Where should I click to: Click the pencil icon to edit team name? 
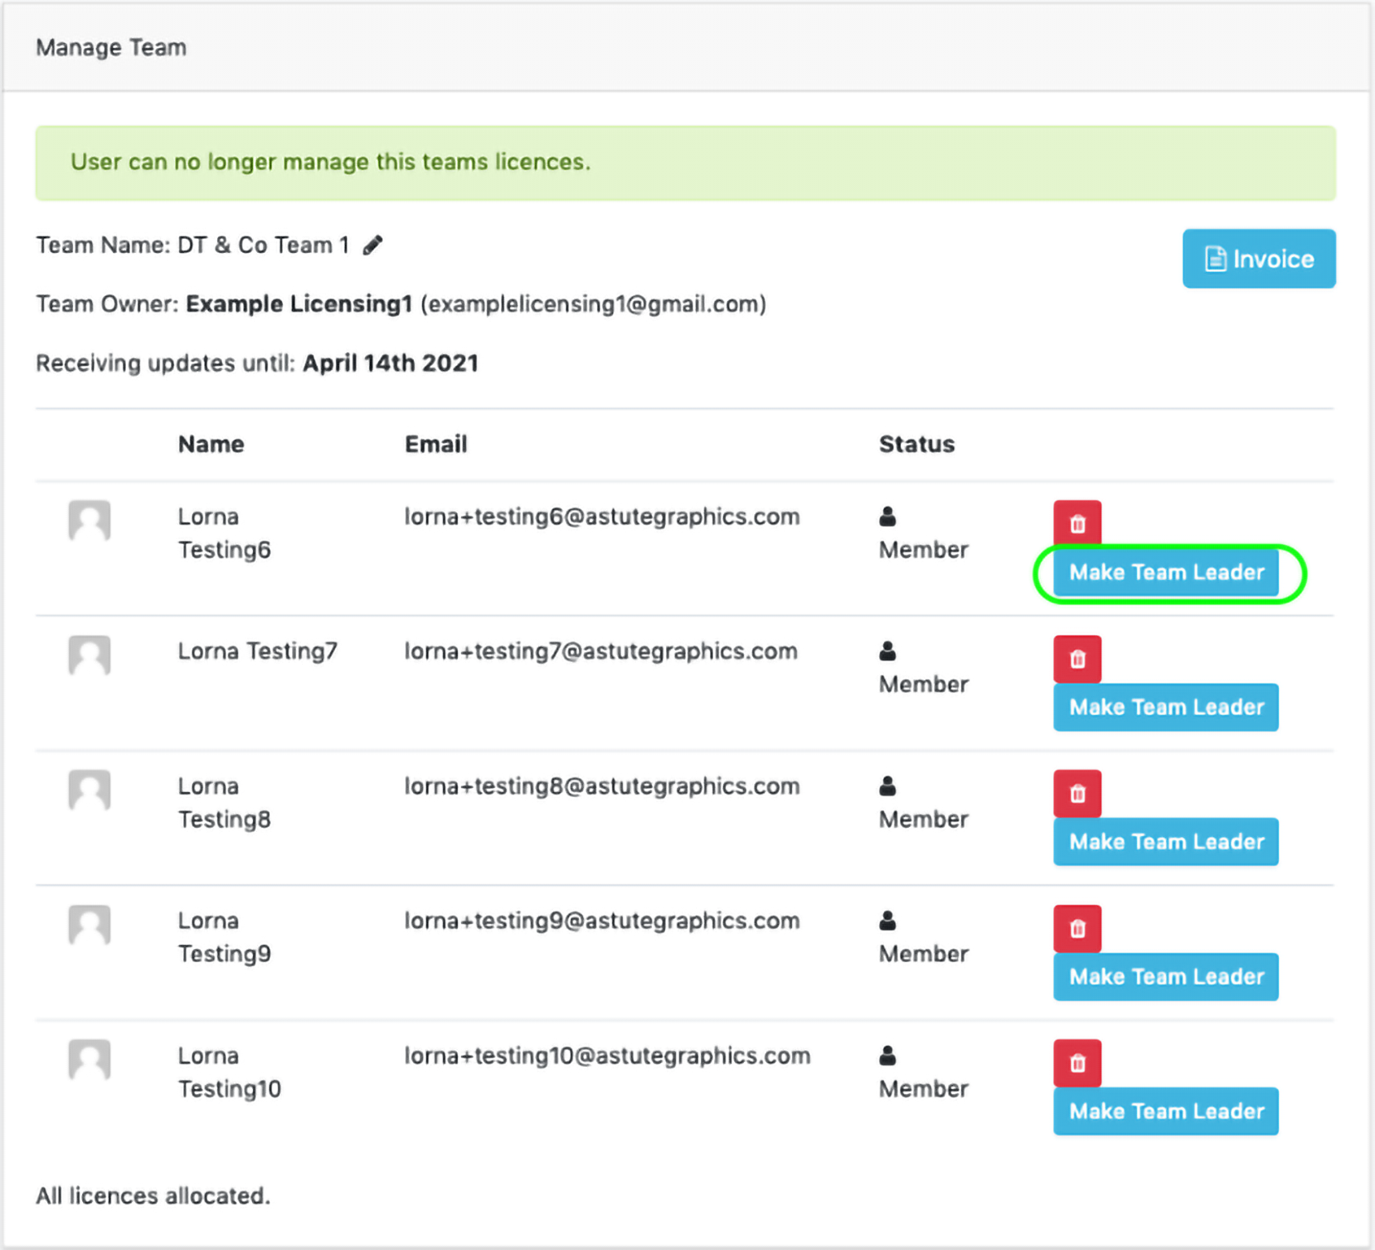(x=372, y=246)
